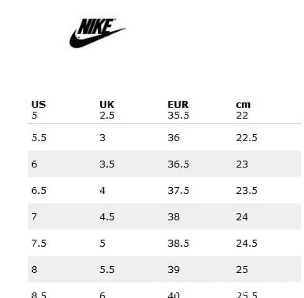Select US size 6.5 cell

tap(38, 191)
